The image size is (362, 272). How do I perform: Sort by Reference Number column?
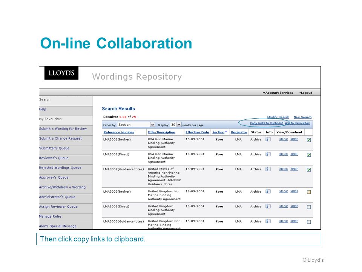tap(119, 132)
